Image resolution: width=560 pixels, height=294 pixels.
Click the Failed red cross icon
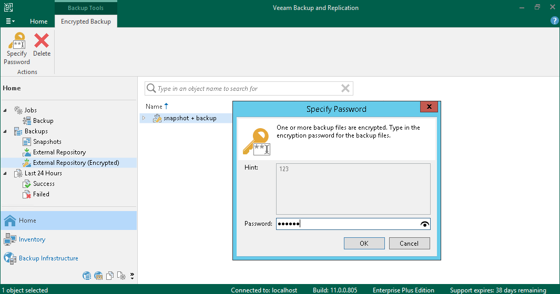coord(27,194)
